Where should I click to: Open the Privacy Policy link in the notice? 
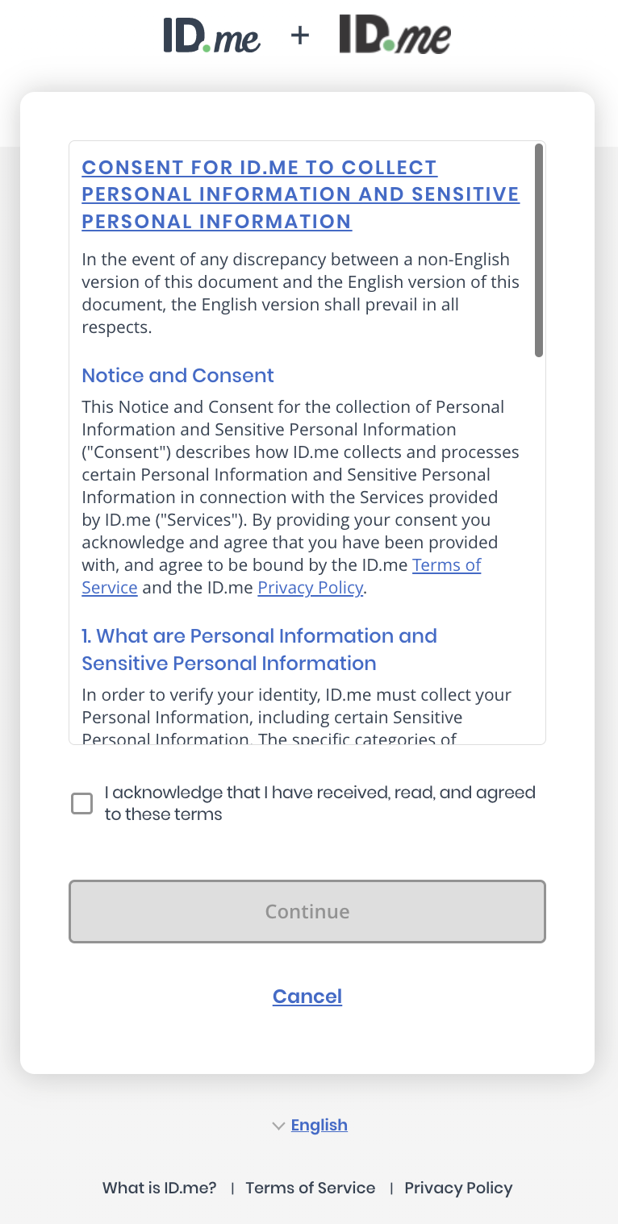(x=310, y=588)
